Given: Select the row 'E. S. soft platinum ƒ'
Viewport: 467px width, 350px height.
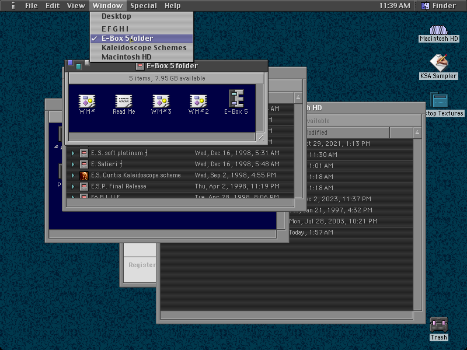Looking at the screenshot, I should (180, 153).
